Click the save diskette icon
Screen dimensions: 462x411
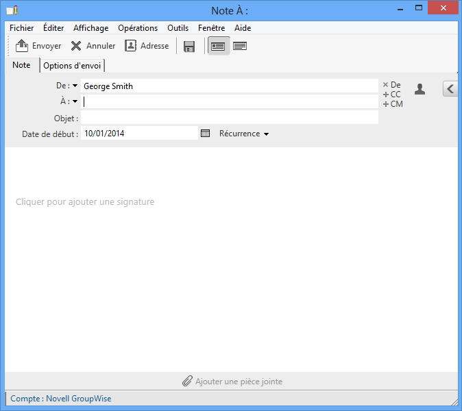(189, 47)
